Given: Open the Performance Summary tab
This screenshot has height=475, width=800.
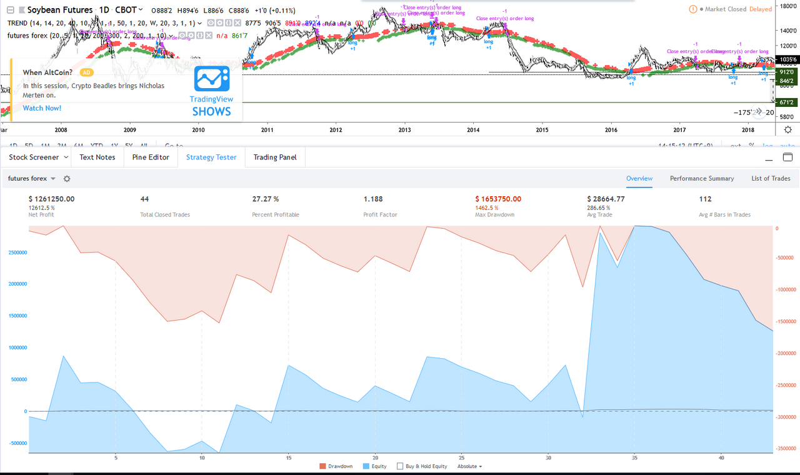Looking at the screenshot, I should pos(702,179).
